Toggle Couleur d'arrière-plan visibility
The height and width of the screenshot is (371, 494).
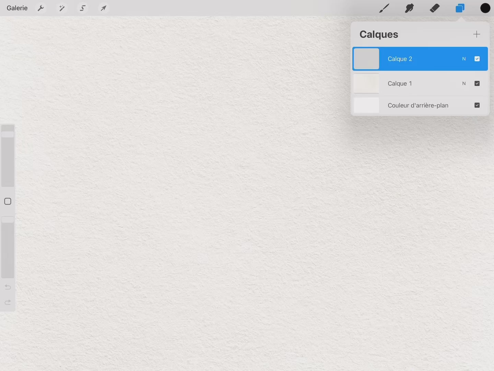(477, 105)
